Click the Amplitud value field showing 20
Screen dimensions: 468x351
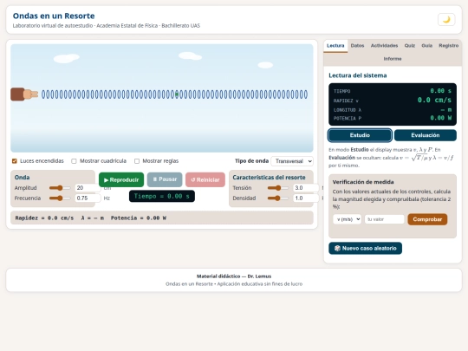coord(88,188)
